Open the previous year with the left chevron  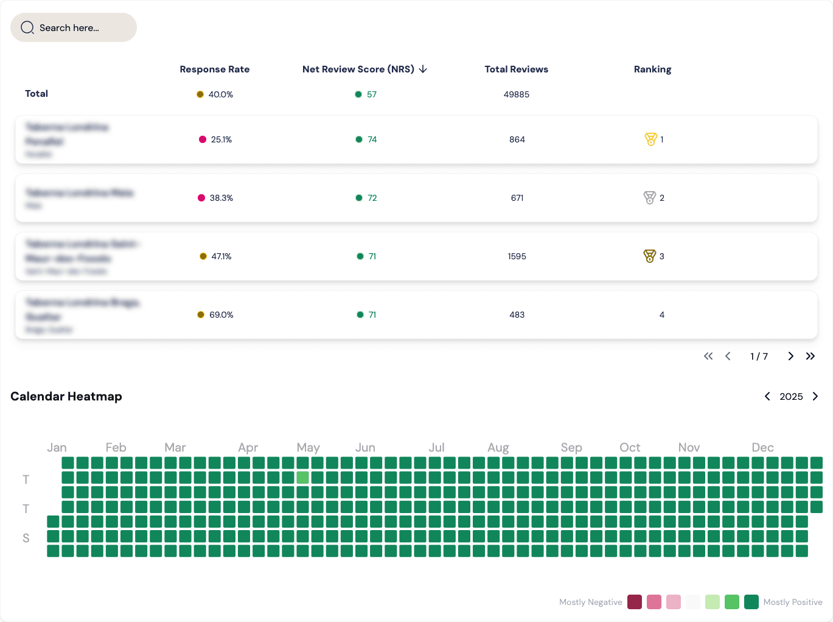click(767, 396)
